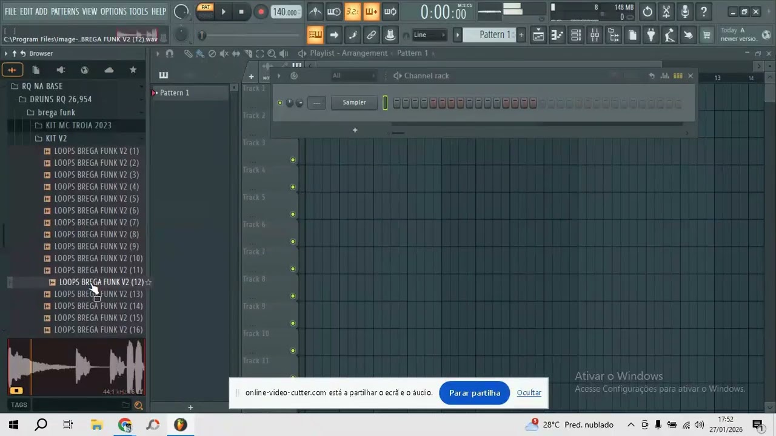Screen dimensions: 776x436
Task: Select the Slice tool in Playlist toolbar
Action: (248, 54)
